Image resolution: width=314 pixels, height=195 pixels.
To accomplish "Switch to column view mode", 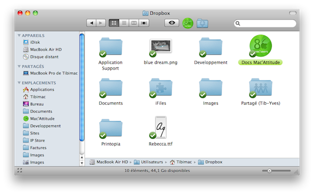I will [x=134, y=23].
